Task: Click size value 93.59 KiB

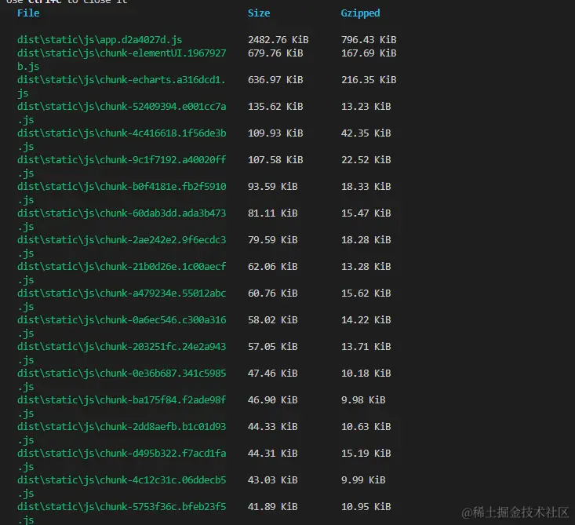Action: (273, 187)
